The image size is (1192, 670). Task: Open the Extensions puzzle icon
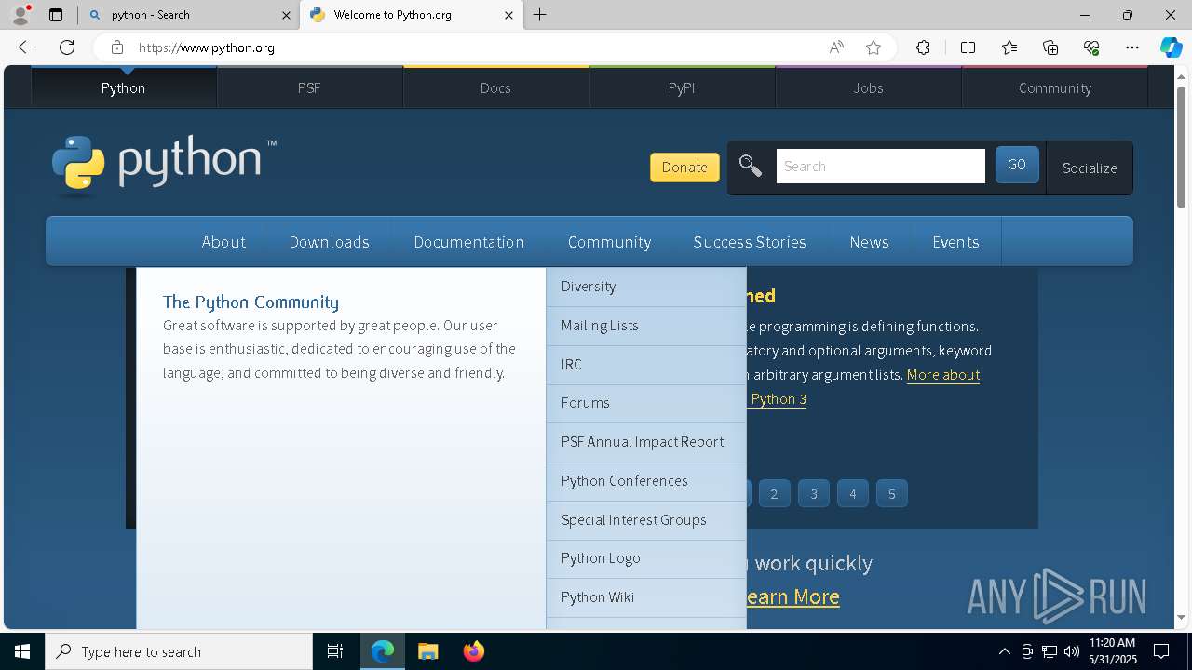923,47
